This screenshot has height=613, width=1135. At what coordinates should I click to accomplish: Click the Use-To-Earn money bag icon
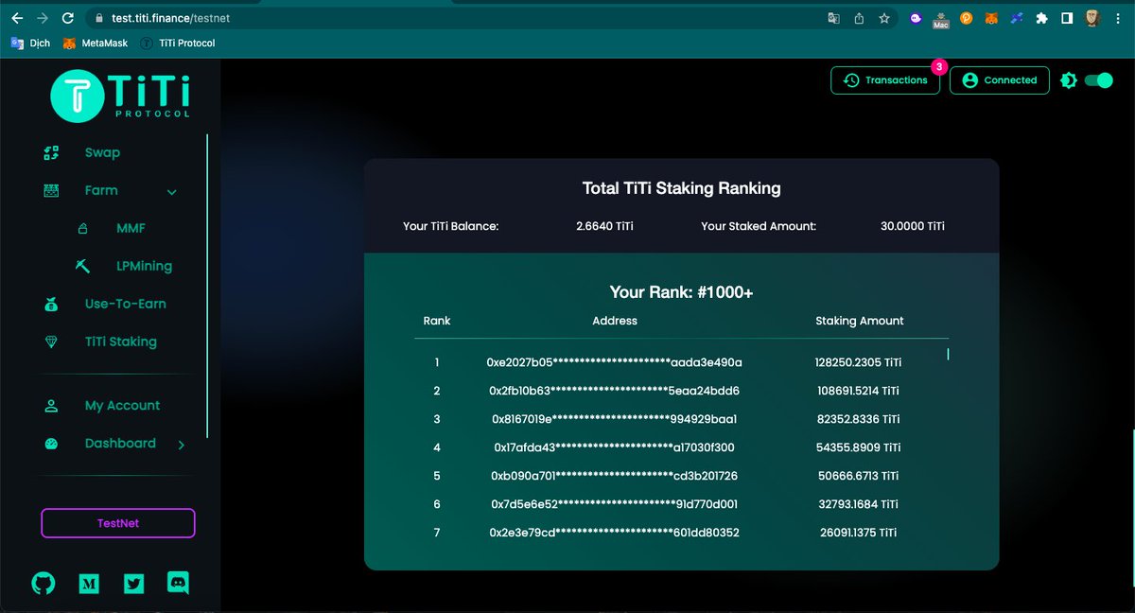[51, 305]
